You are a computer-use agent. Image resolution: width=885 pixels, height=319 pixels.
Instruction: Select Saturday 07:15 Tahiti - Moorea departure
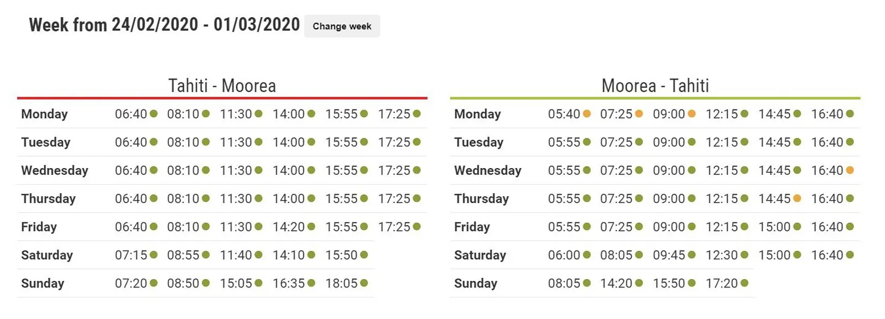coord(131,255)
